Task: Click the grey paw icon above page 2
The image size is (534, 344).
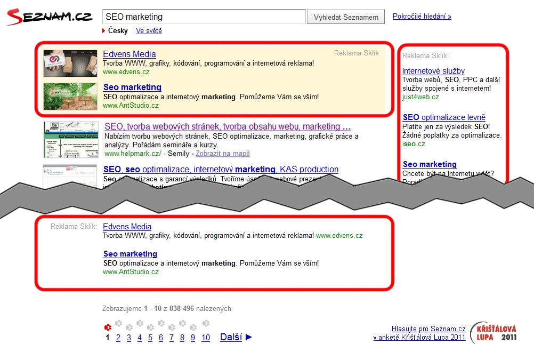Action: 118,323
